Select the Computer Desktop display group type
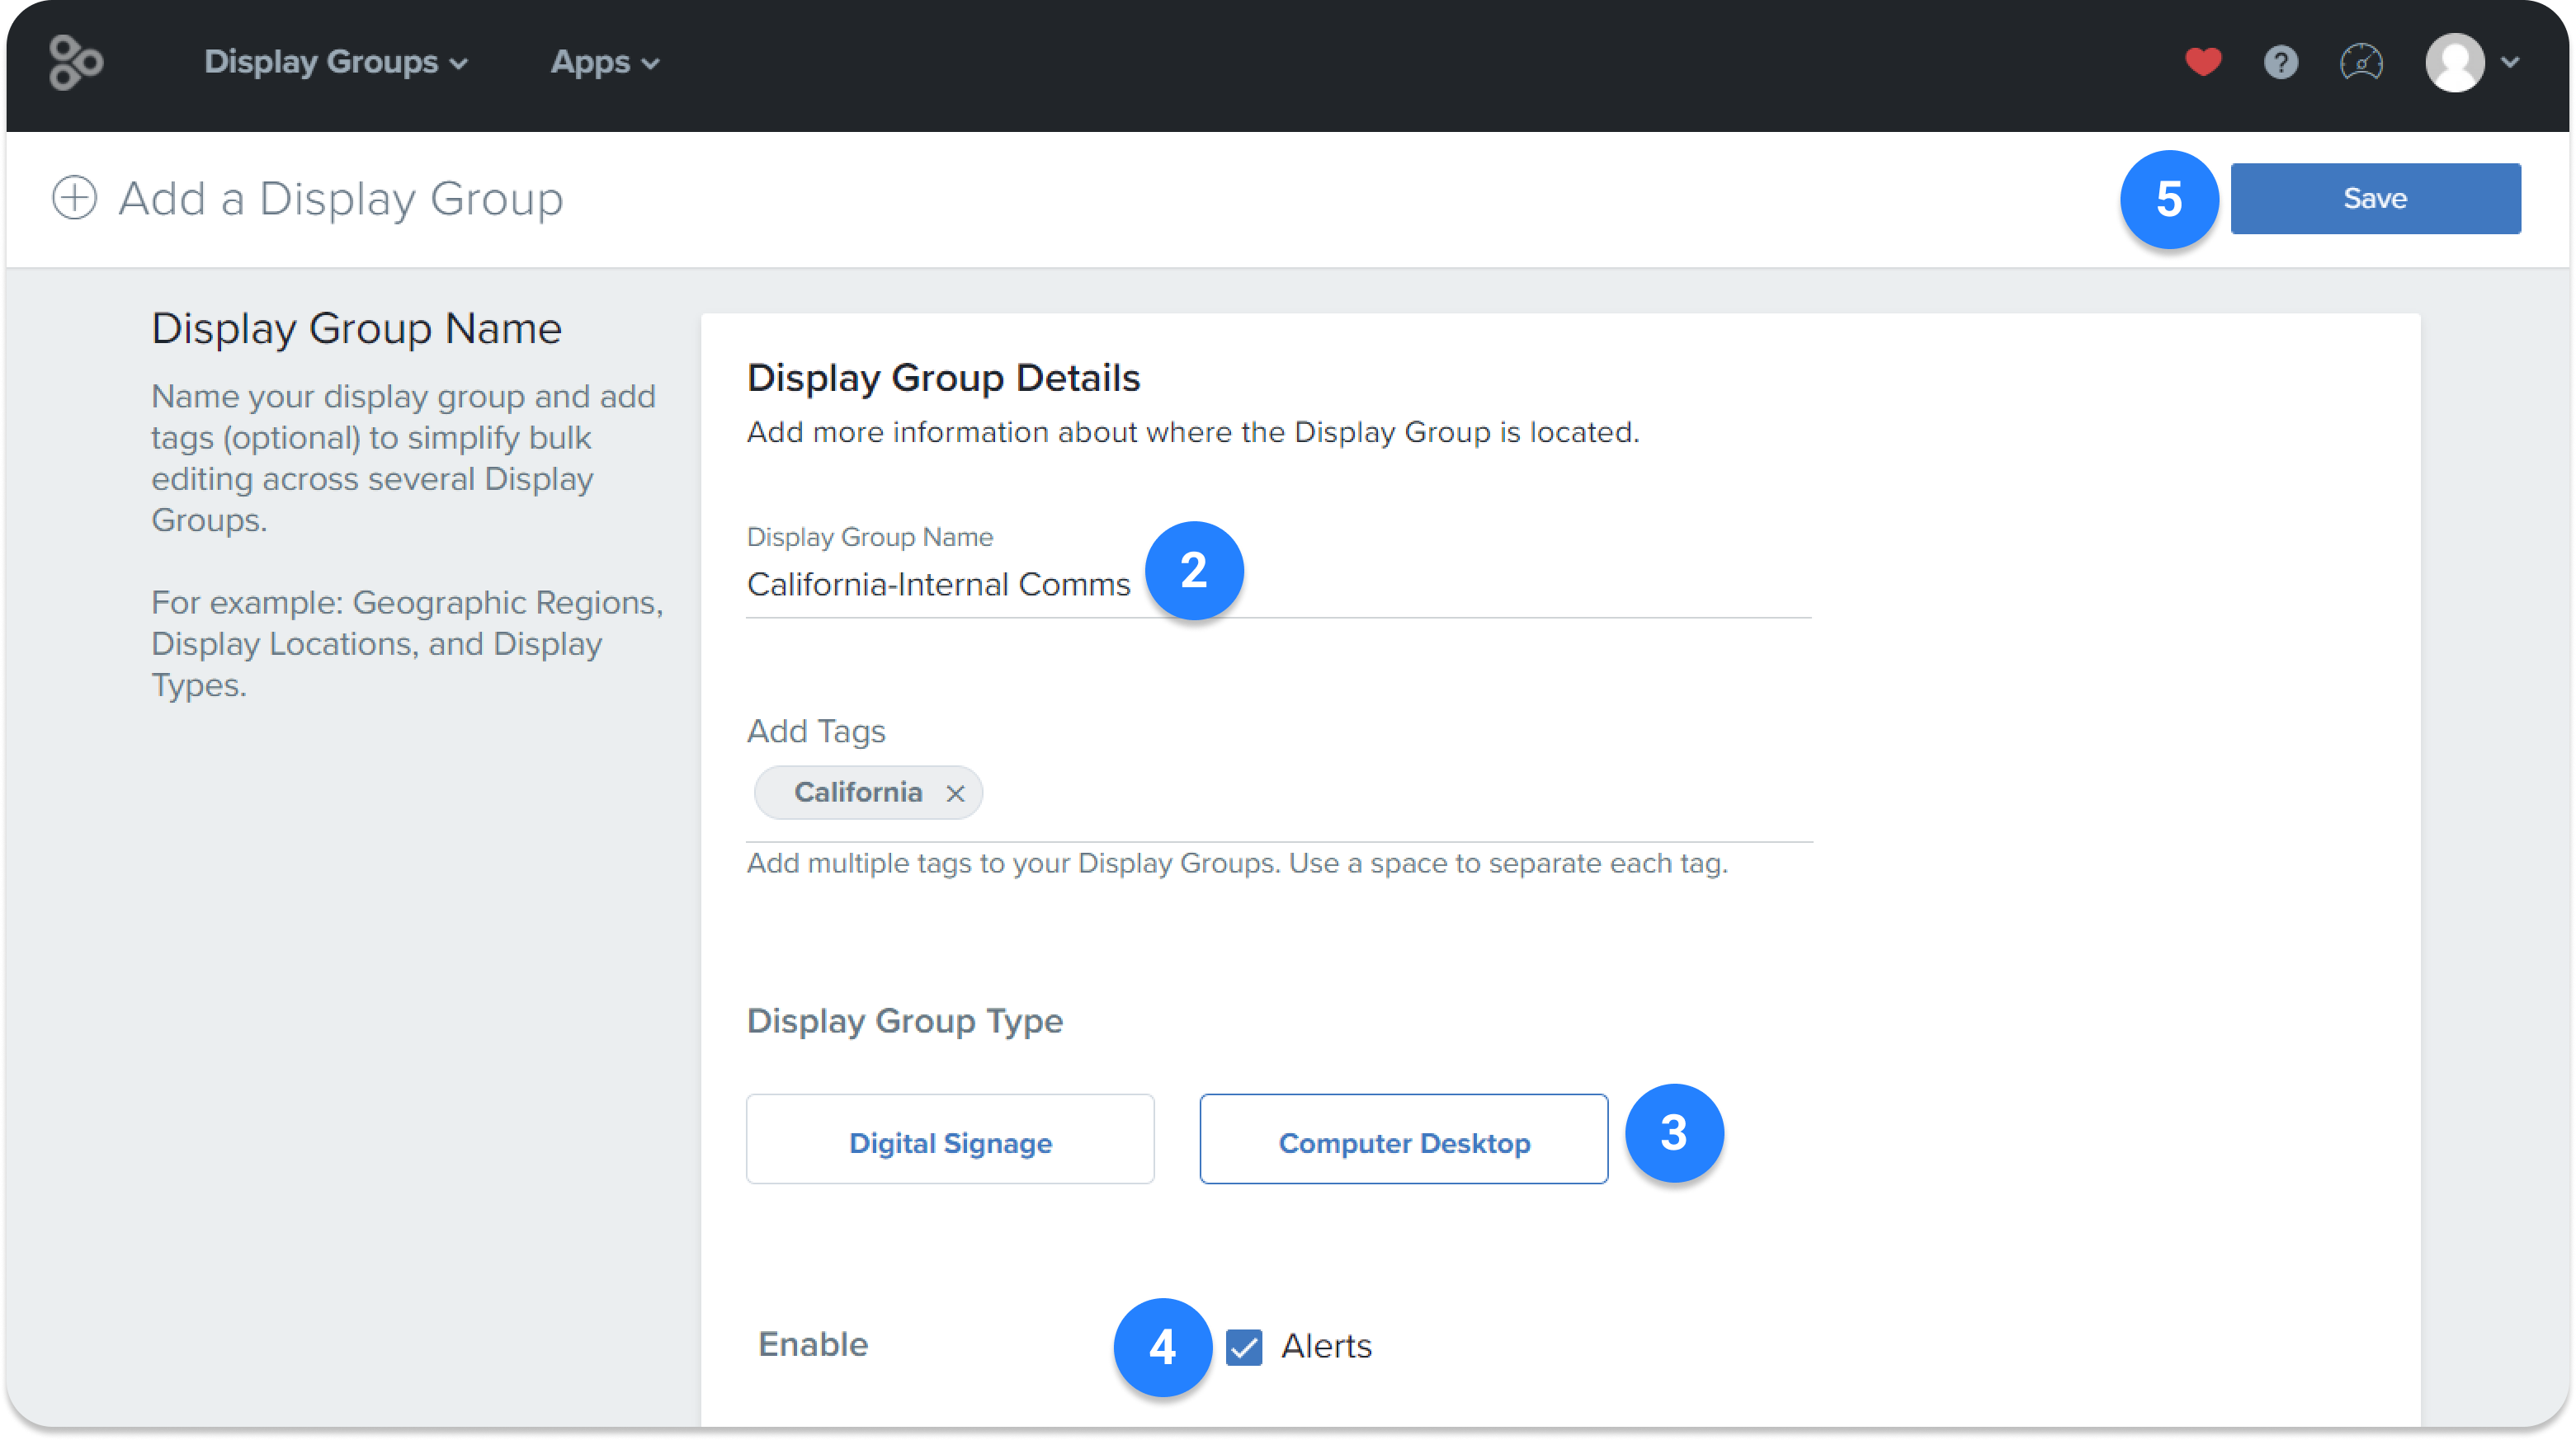The image size is (2576, 1440). (1402, 1139)
